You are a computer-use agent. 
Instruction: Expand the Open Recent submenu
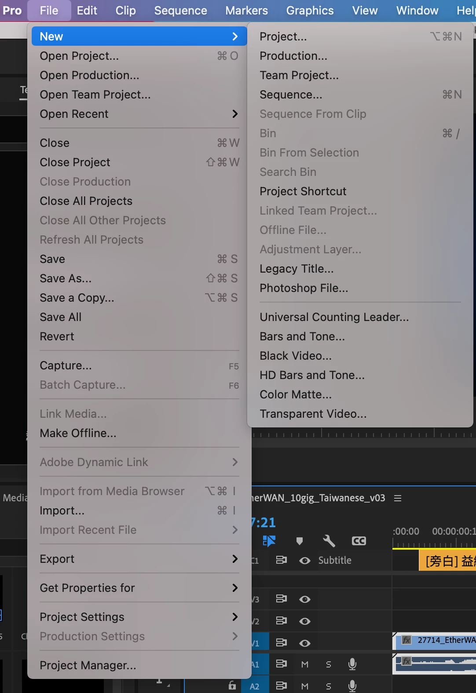click(139, 114)
